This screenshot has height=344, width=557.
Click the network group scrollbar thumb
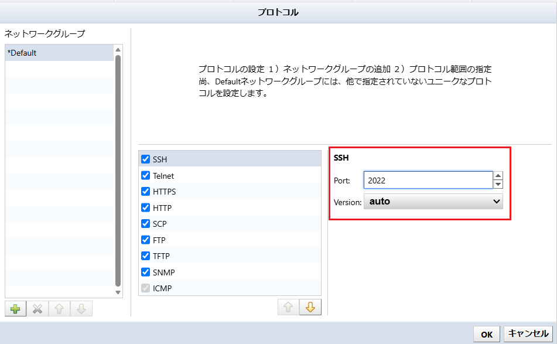coord(118,171)
